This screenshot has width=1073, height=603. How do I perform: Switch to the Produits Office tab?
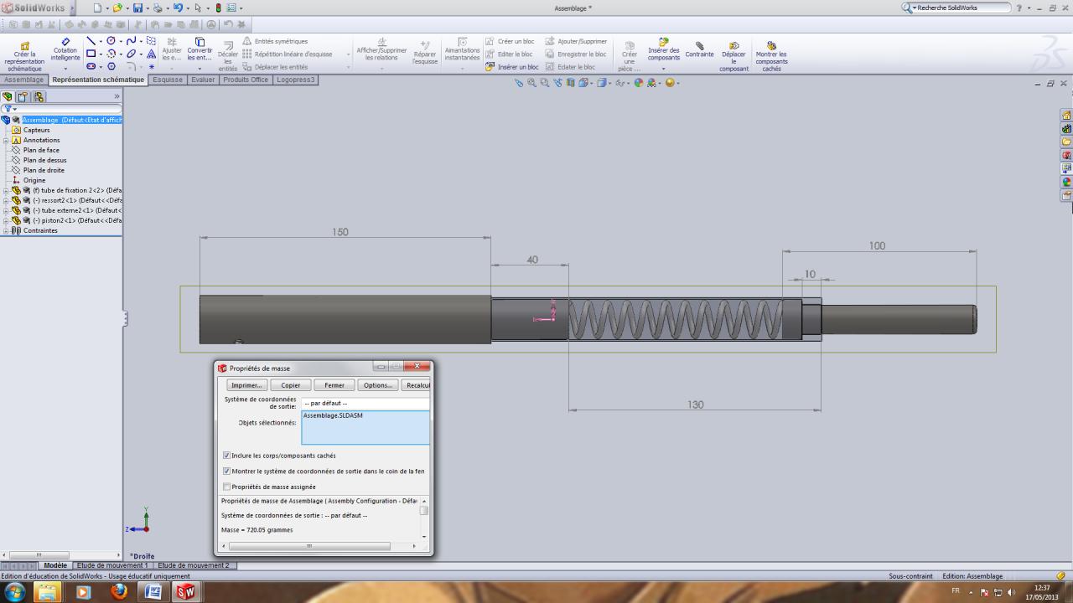coord(246,80)
